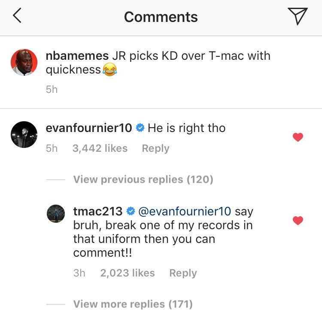322x310 pixels.
Task: Expand View more replies (171)
Action: pyautogui.click(x=133, y=304)
